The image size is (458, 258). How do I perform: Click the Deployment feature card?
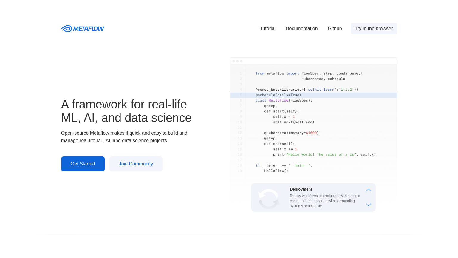(x=313, y=197)
